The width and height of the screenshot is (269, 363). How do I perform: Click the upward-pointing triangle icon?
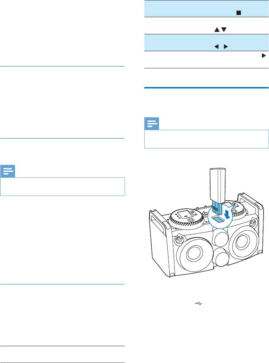coord(217,30)
